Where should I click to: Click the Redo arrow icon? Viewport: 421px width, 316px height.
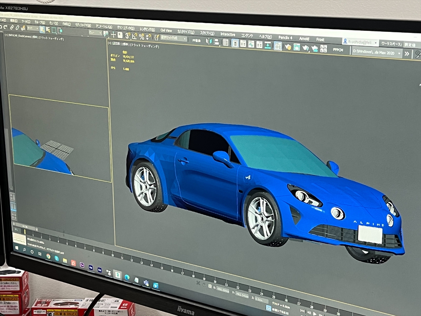[x=6, y=27]
